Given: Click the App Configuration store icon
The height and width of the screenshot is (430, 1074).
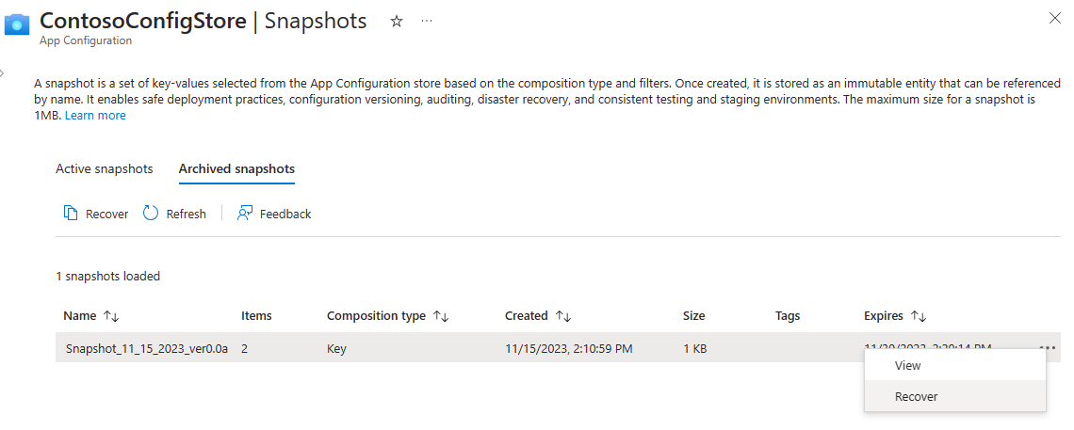Looking at the screenshot, I should tap(19, 24).
